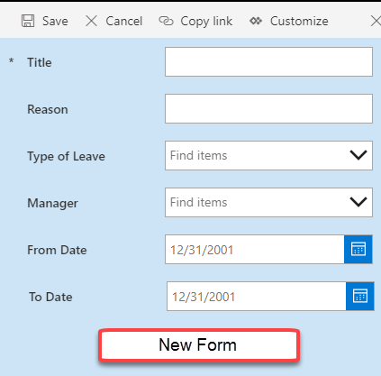Image resolution: width=381 pixels, height=376 pixels.
Task: Click the Copy link chain icon
Action: [166, 21]
